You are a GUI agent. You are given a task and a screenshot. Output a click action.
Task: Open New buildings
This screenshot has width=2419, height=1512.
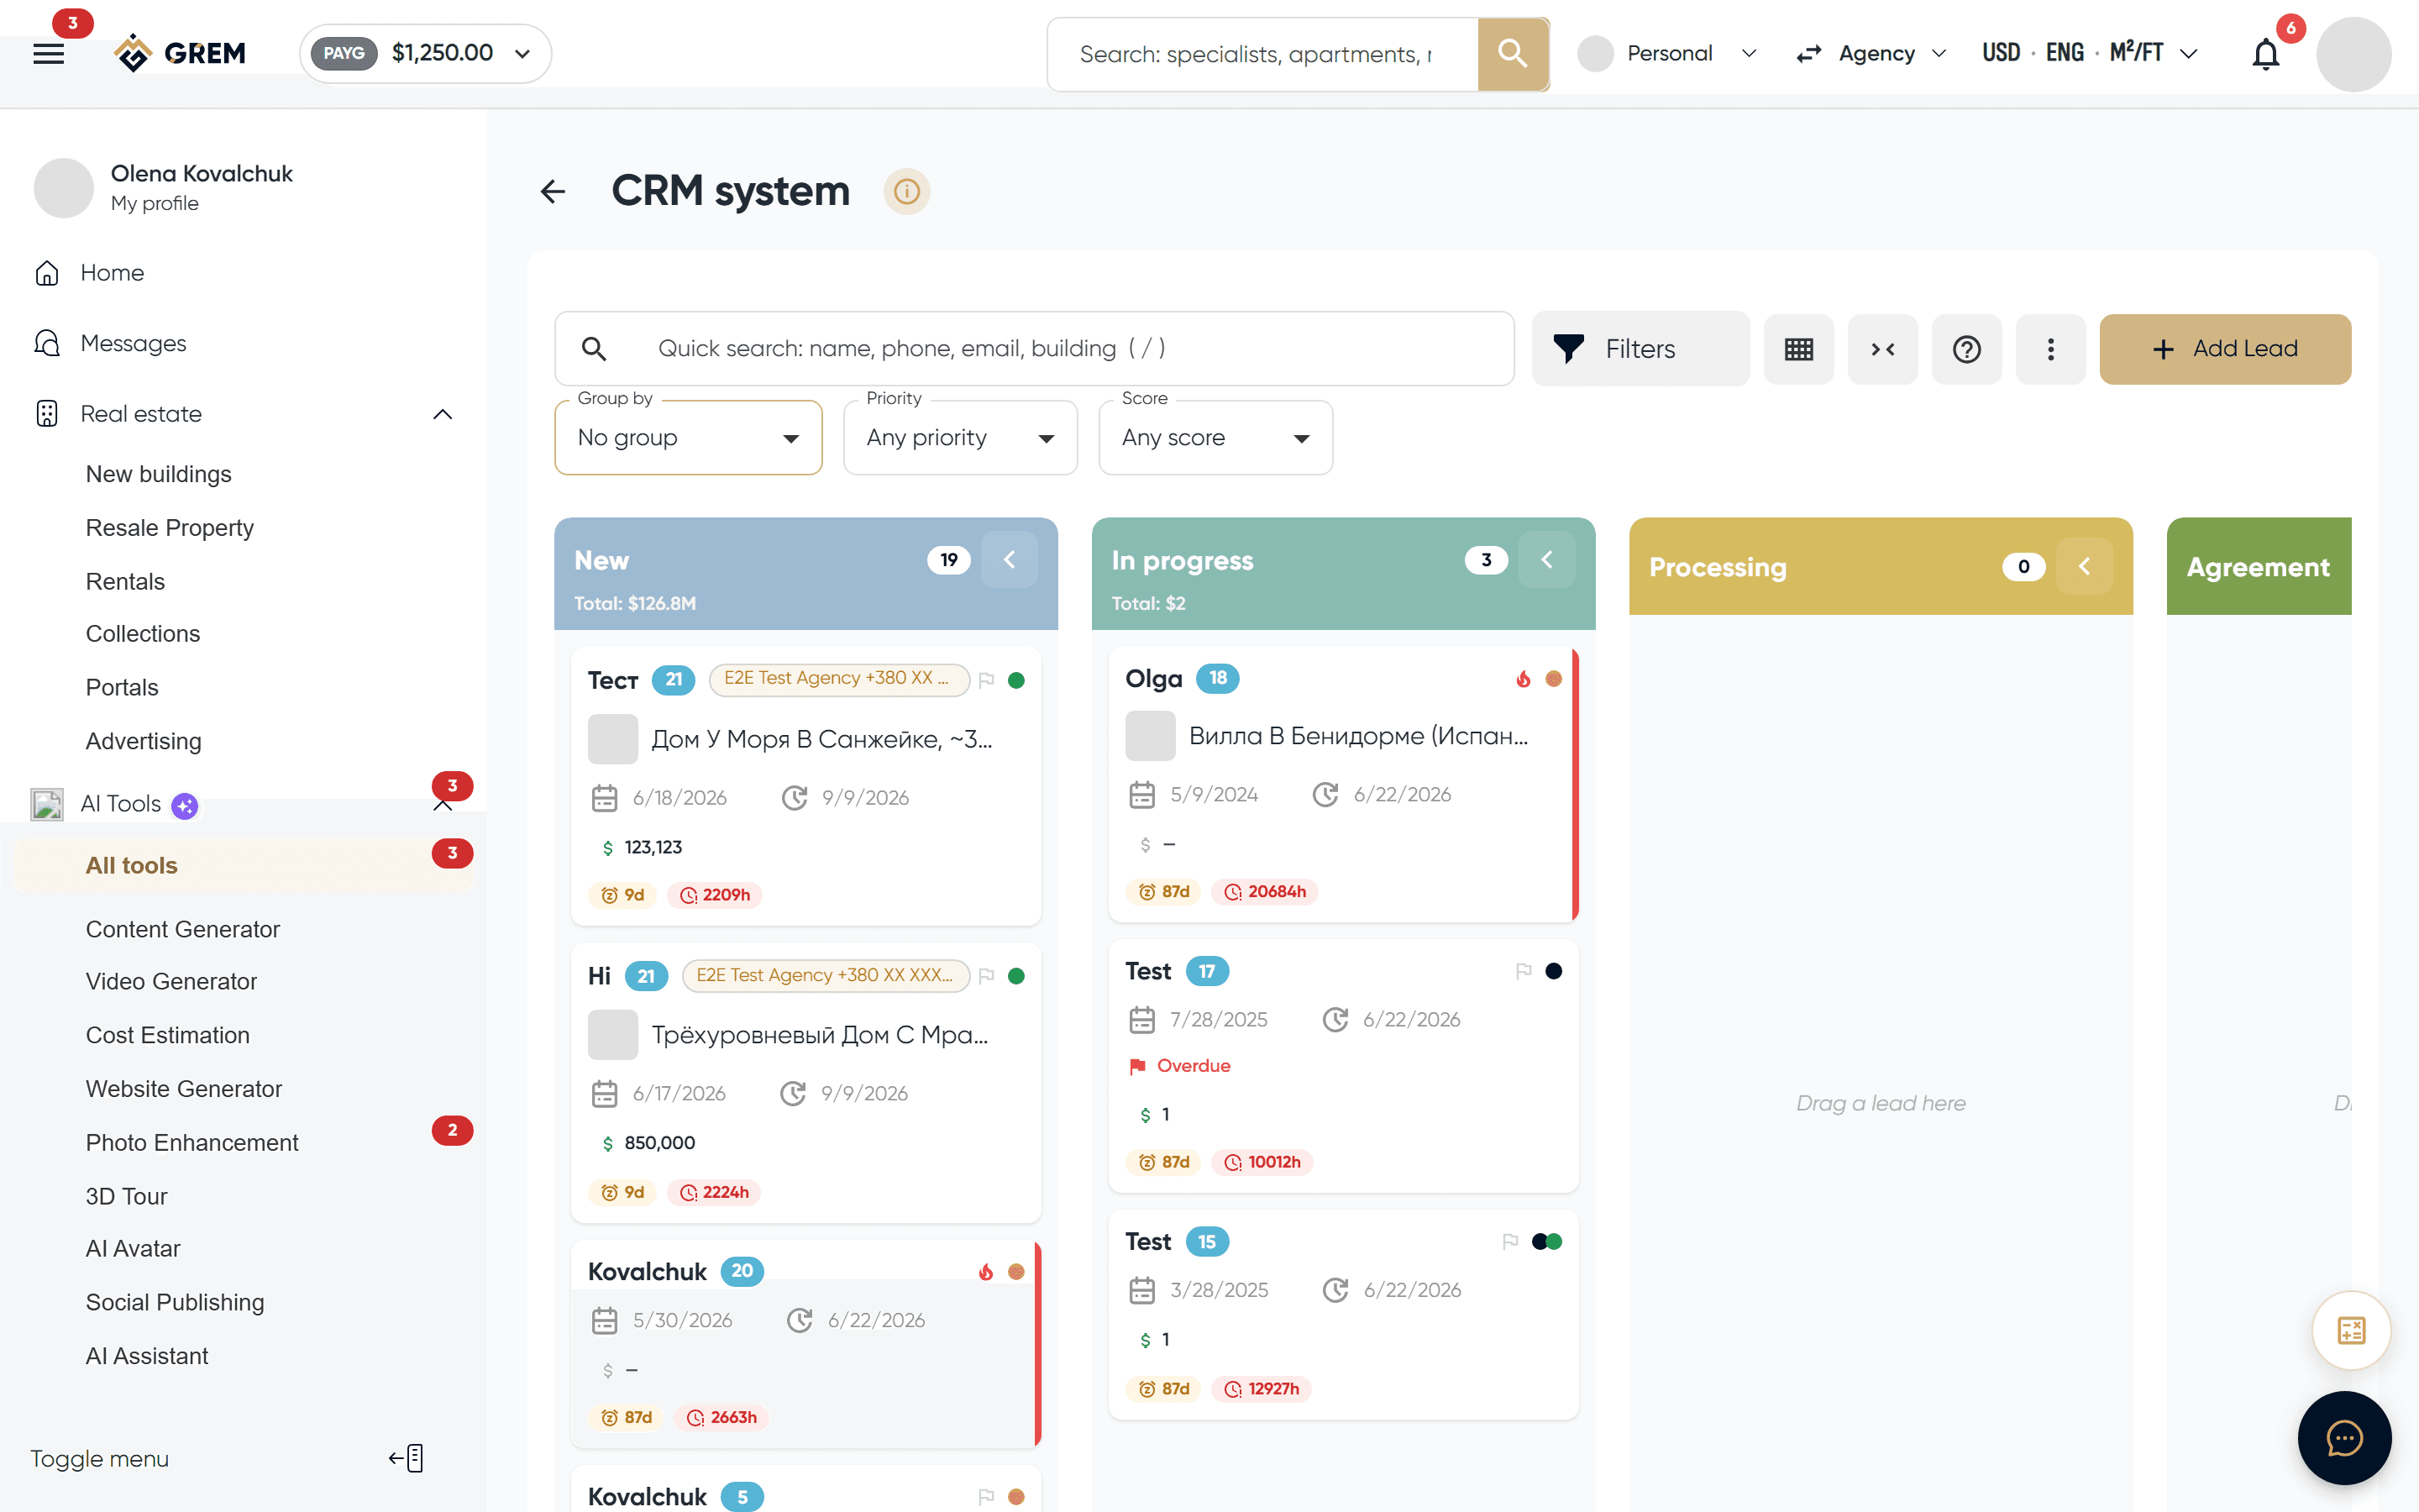click(158, 474)
